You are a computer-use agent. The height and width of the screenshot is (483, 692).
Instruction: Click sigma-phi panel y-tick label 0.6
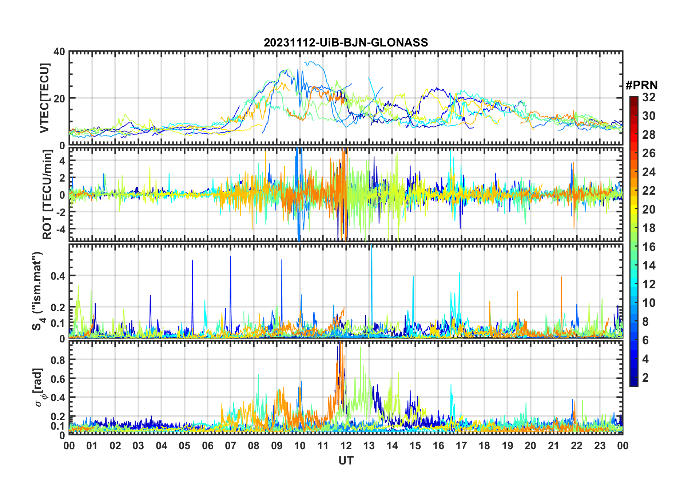[58, 378]
